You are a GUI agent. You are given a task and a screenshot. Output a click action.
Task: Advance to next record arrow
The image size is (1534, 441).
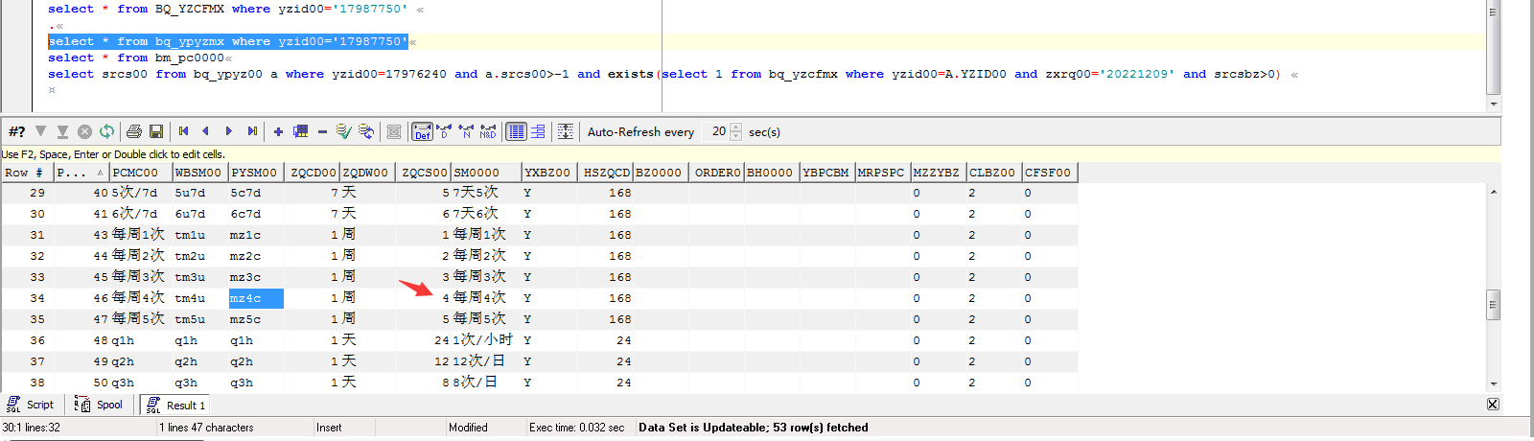(x=229, y=131)
